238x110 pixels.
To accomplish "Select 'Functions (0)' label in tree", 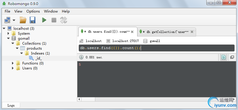I will (33, 63).
